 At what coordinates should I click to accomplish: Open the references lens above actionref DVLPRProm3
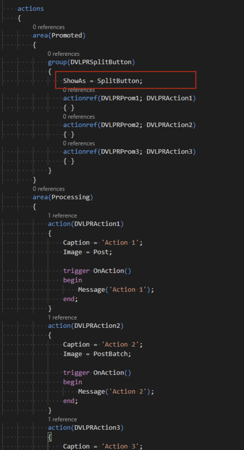79,143
